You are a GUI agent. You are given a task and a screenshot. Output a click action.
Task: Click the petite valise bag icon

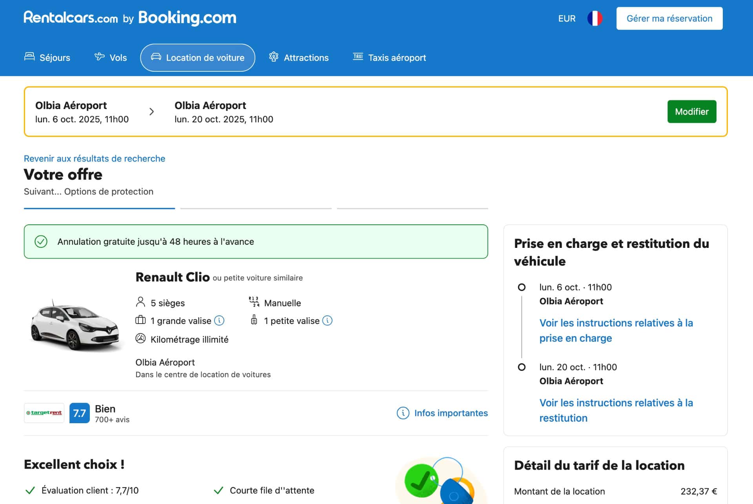pyautogui.click(x=254, y=320)
